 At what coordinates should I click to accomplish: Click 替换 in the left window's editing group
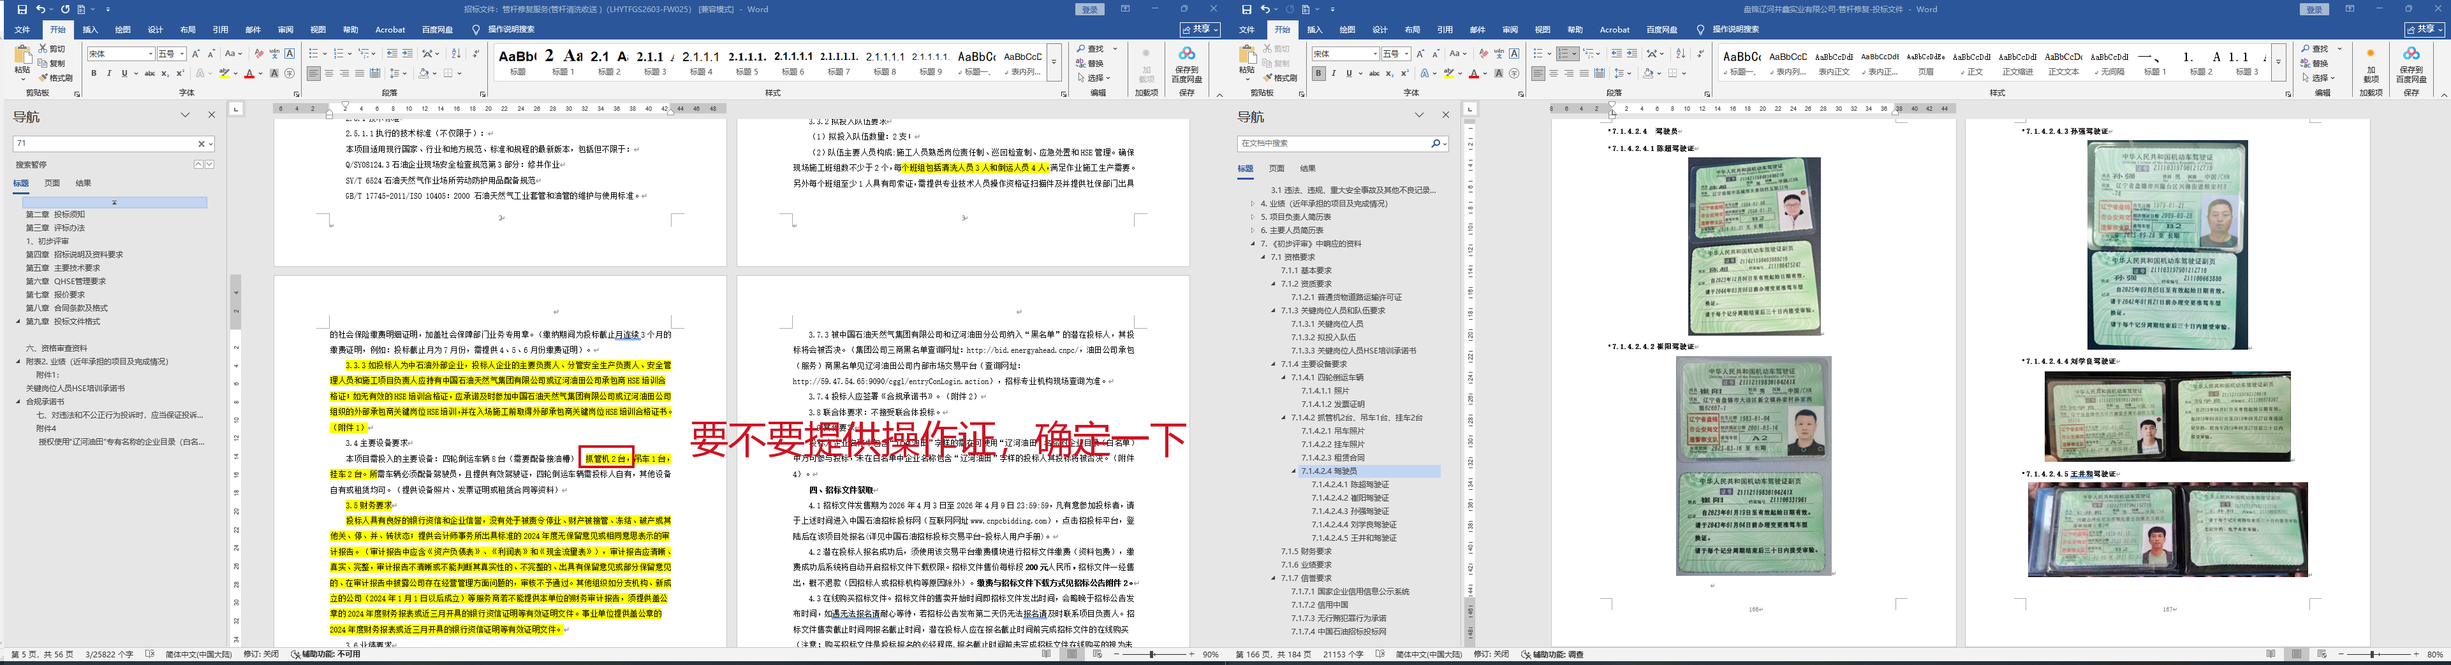1095,64
